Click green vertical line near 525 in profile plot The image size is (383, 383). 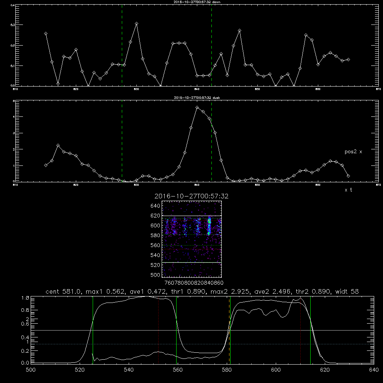(x=93, y=330)
